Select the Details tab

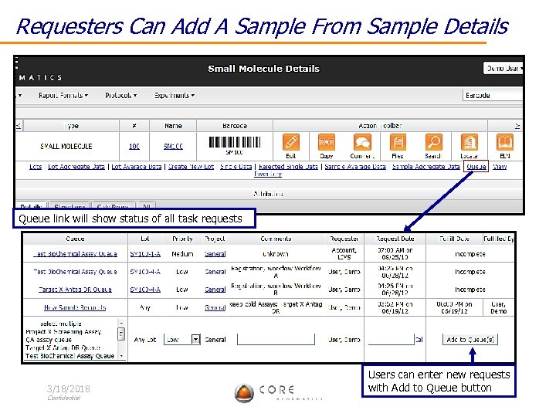point(31,205)
